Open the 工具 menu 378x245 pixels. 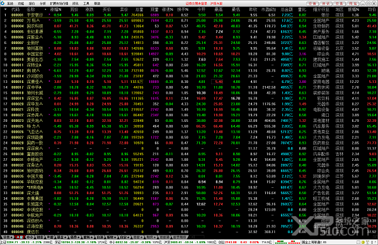[x=86, y=3]
